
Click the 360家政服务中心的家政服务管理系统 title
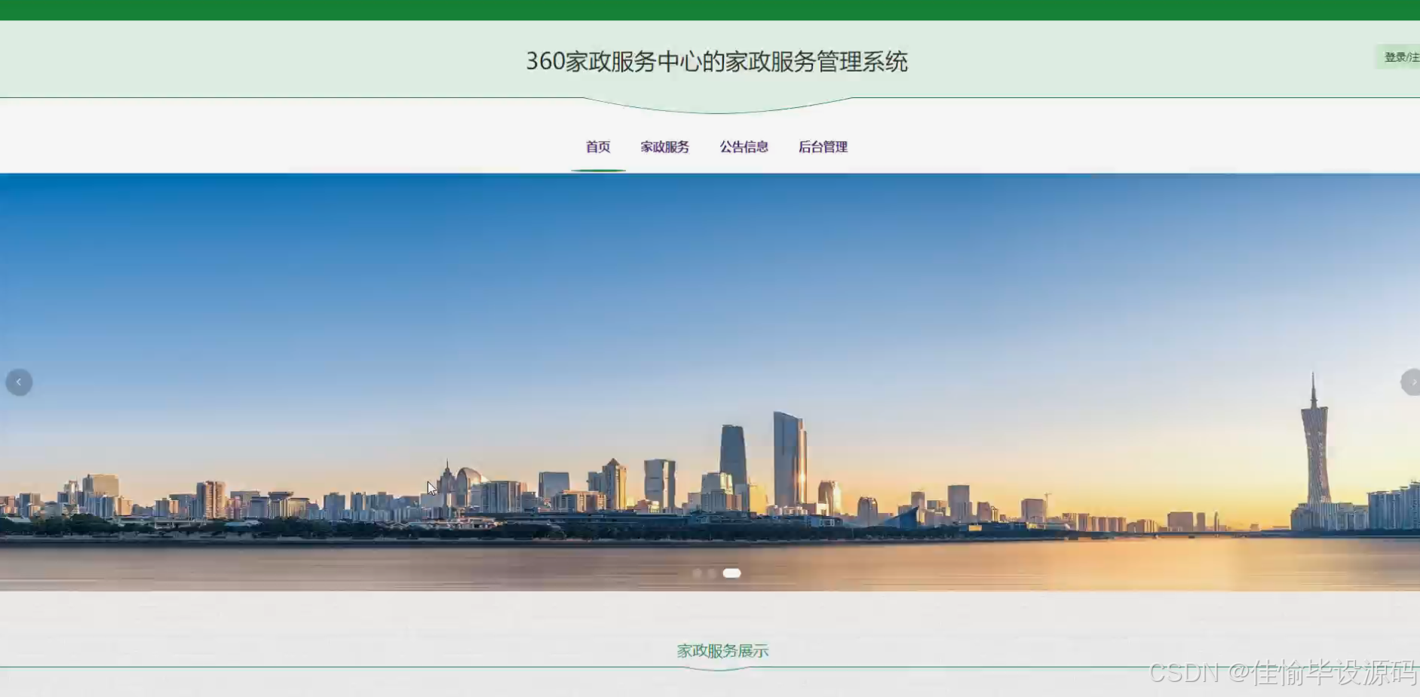[x=716, y=61]
